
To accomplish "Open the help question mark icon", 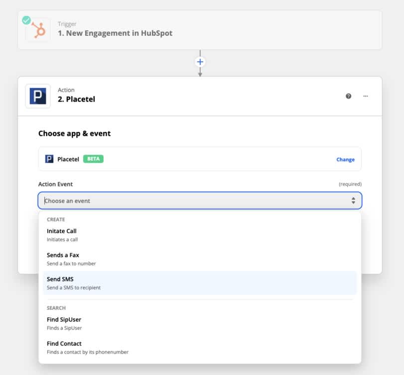I will point(348,96).
